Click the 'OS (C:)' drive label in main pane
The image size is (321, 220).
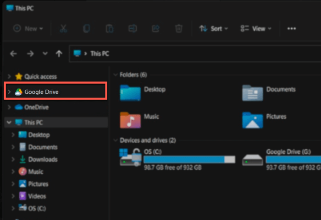pyautogui.click(x=153, y=151)
